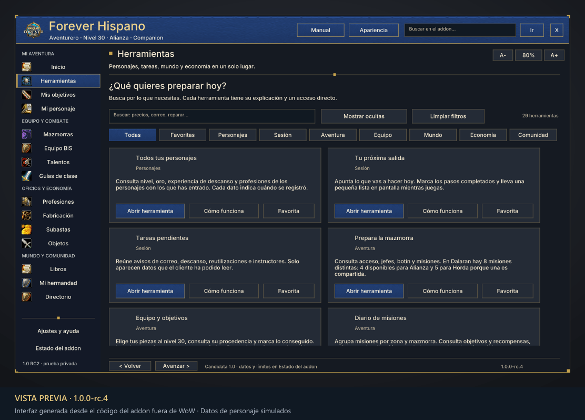
Task: Open Apariencia settings
Action: point(374,30)
